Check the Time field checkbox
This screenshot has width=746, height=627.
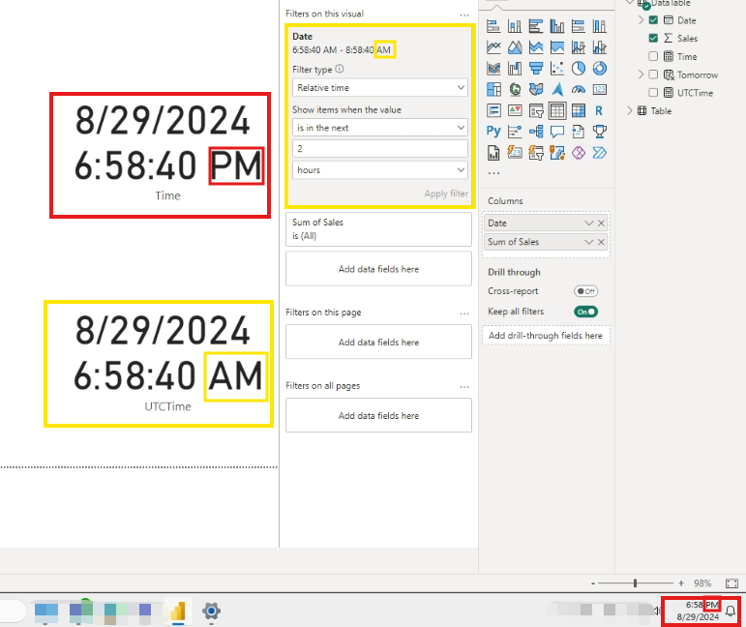653,56
